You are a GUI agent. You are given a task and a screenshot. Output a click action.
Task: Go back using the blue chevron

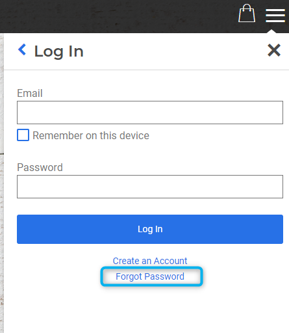tap(22, 49)
